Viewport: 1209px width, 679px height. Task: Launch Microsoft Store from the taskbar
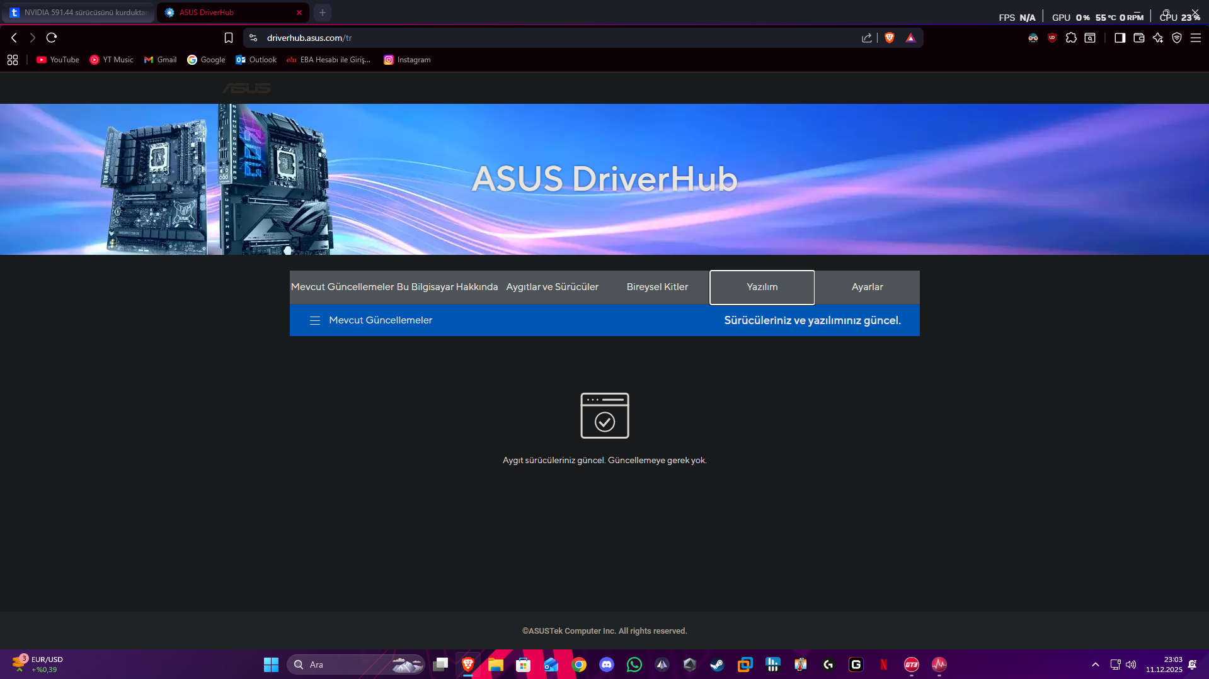tap(524, 665)
